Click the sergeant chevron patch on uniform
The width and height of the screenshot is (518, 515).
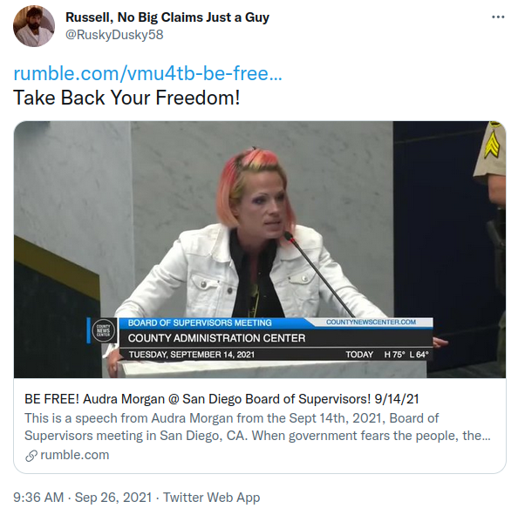tap(492, 146)
